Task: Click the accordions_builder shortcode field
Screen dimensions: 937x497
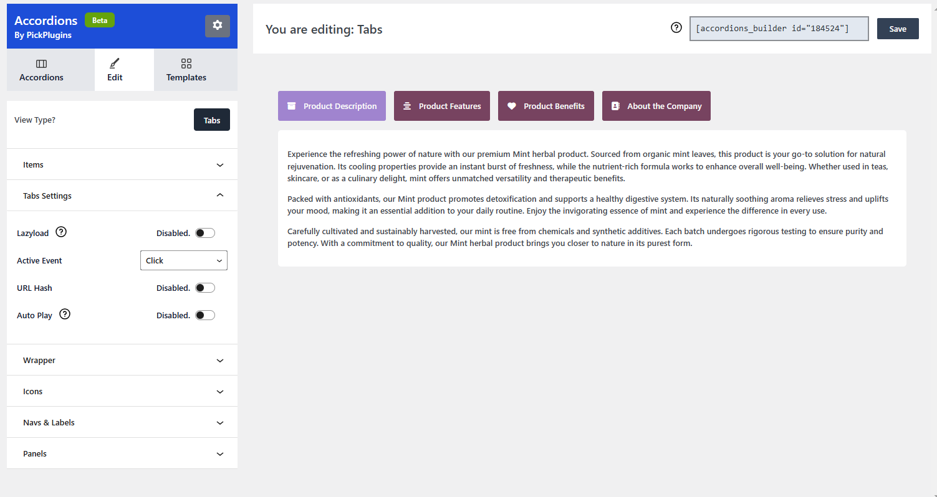Action: point(779,29)
